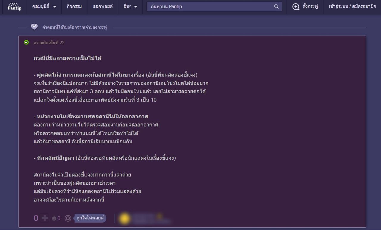The image size is (381, 230).
Task: Click the ความคิดเห็นที่ 22 label
Action: point(49,43)
